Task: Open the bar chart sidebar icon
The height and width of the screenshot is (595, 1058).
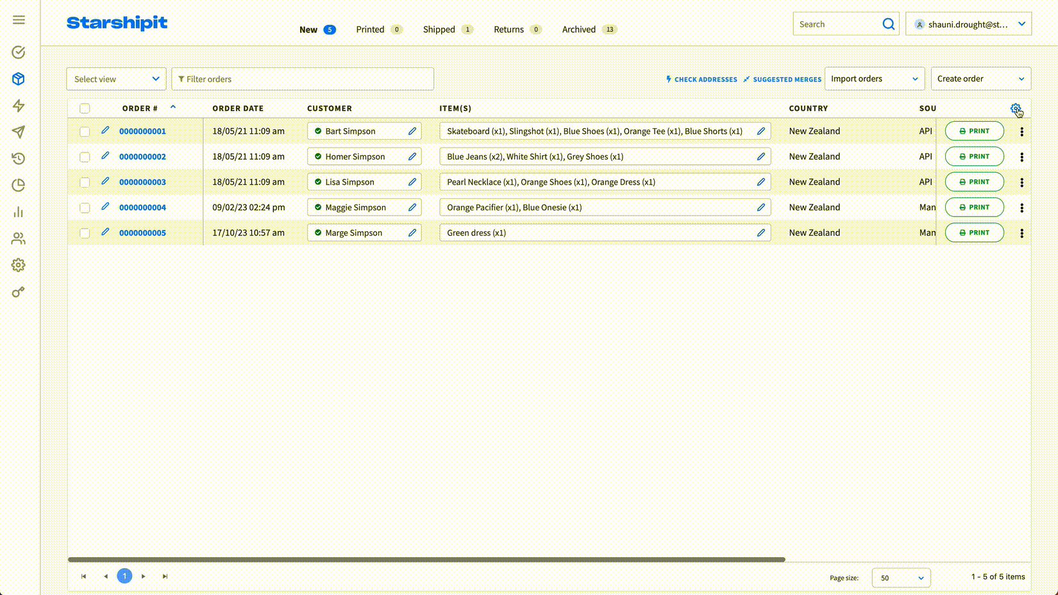Action: (19, 212)
